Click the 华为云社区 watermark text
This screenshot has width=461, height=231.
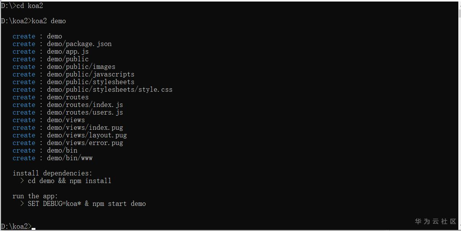click(x=435, y=221)
